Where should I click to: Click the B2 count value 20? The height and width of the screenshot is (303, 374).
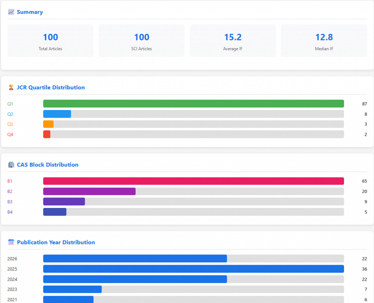[x=365, y=192]
